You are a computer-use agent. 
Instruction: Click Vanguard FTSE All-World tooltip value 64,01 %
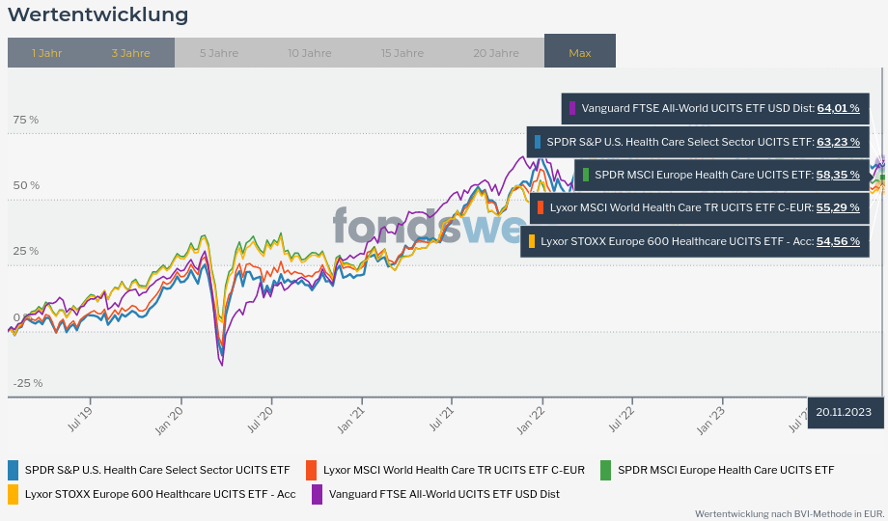click(x=838, y=108)
